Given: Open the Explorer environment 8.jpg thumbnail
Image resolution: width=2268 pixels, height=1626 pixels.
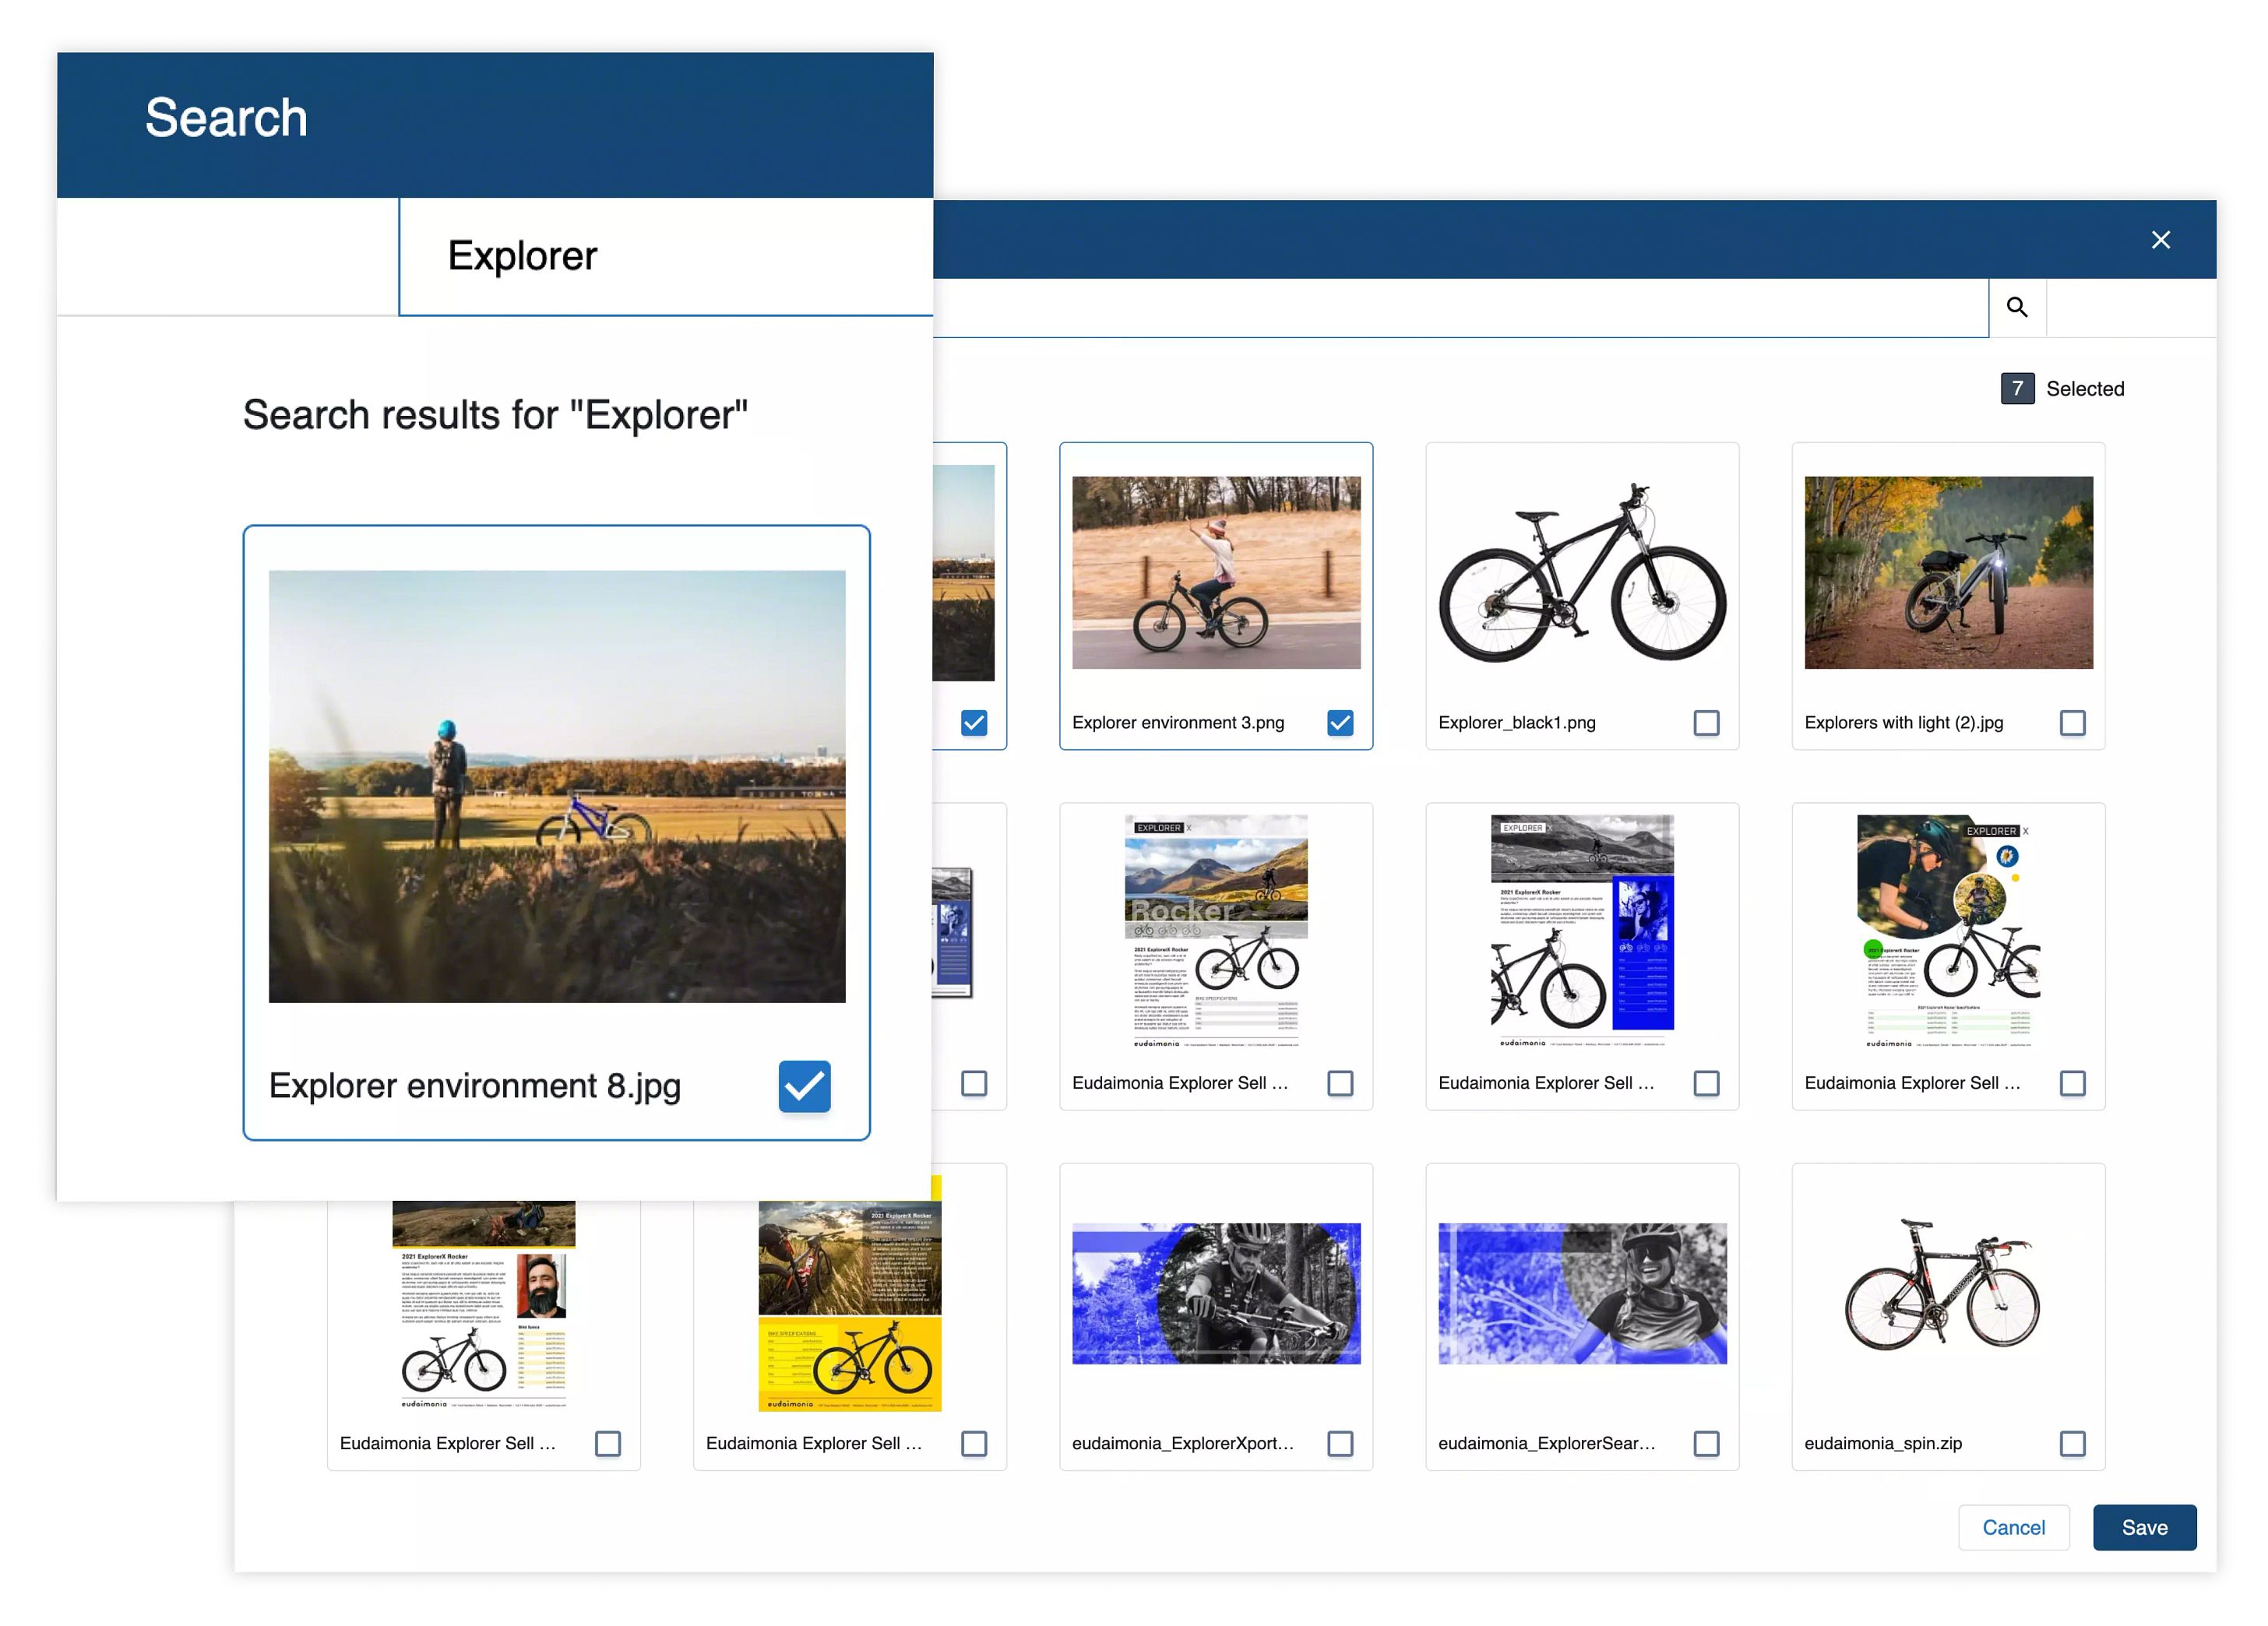Looking at the screenshot, I should click(x=557, y=786).
